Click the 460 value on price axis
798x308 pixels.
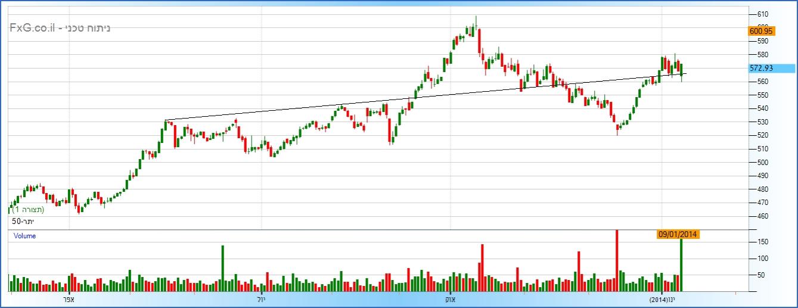[762, 217]
